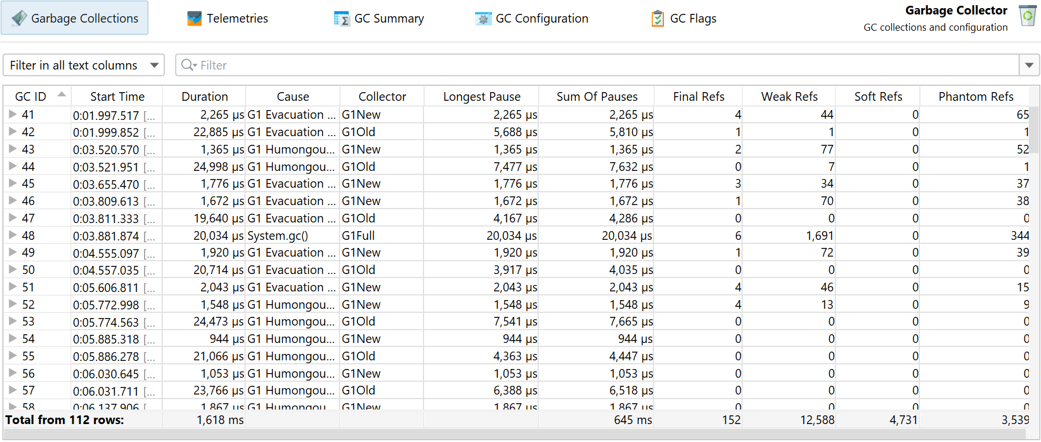Click inside the Filter text field

point(608,65)
